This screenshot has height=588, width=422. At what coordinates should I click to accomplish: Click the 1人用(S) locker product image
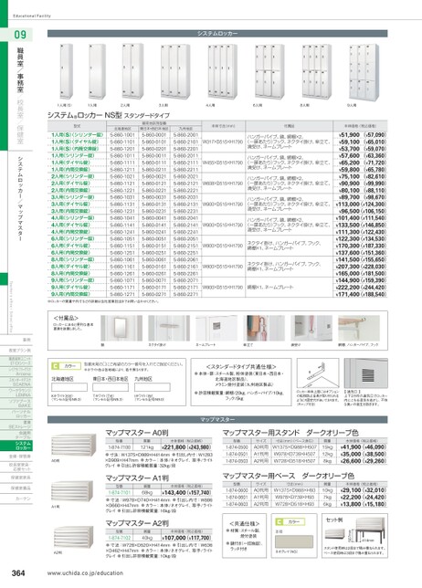[67, 71]
